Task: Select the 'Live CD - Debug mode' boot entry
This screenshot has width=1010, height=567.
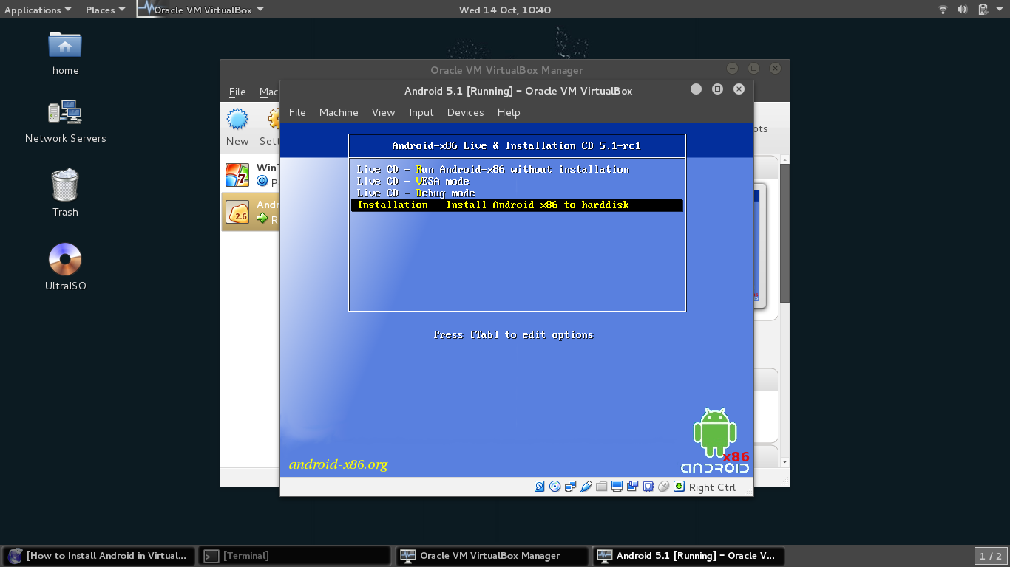Action: 416,193
